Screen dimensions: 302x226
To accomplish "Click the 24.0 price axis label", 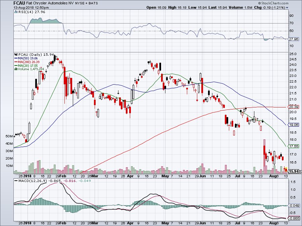I will click(x=293, y=65).
